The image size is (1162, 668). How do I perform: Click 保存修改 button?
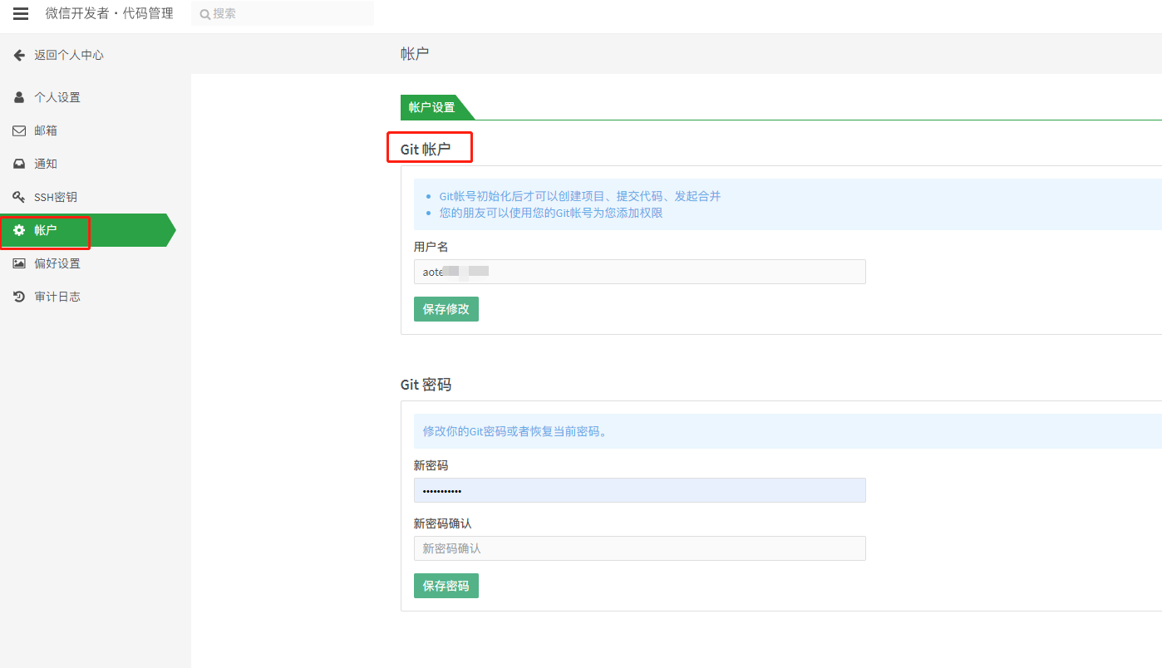[446, 309]
